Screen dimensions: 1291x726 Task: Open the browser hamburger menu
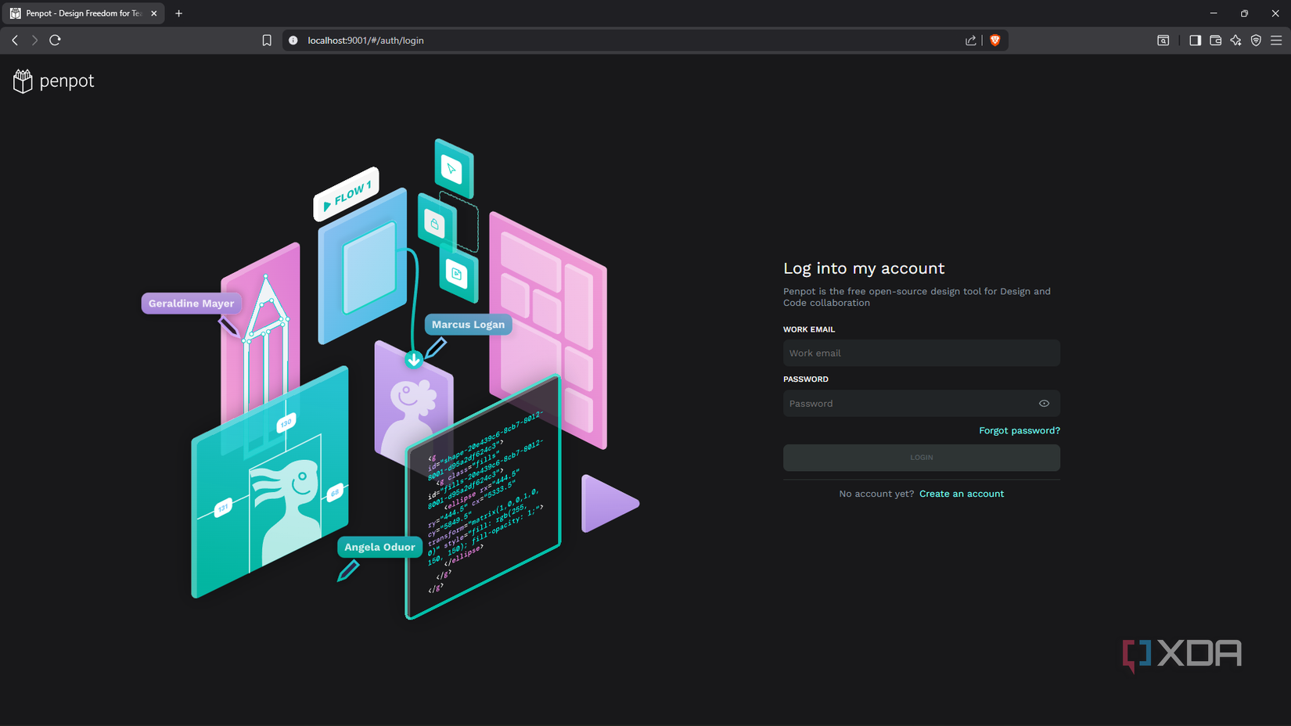1276,40
